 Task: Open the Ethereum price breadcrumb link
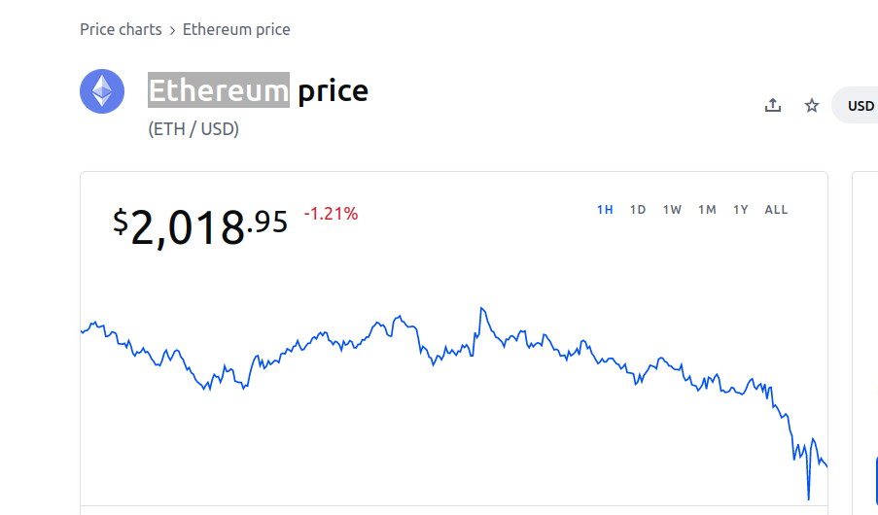(x=236, y=29)
